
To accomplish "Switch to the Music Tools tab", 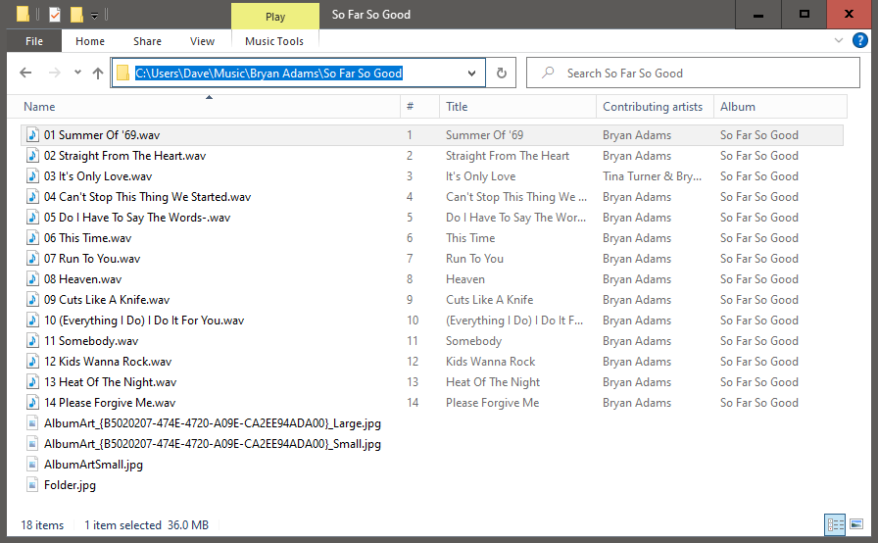I will pyautogui.click(x=274, y=41).
